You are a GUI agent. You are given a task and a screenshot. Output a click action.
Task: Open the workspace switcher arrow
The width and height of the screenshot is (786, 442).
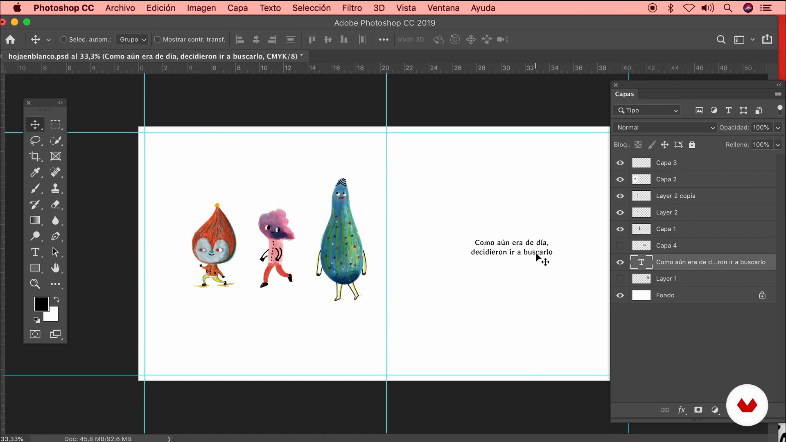[752, 40]
